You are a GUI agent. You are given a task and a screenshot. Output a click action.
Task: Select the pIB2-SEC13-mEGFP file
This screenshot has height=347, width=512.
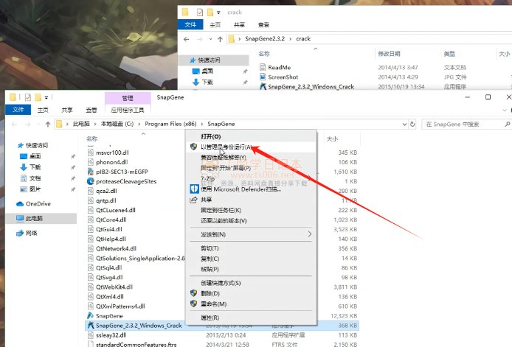point(122,172)
